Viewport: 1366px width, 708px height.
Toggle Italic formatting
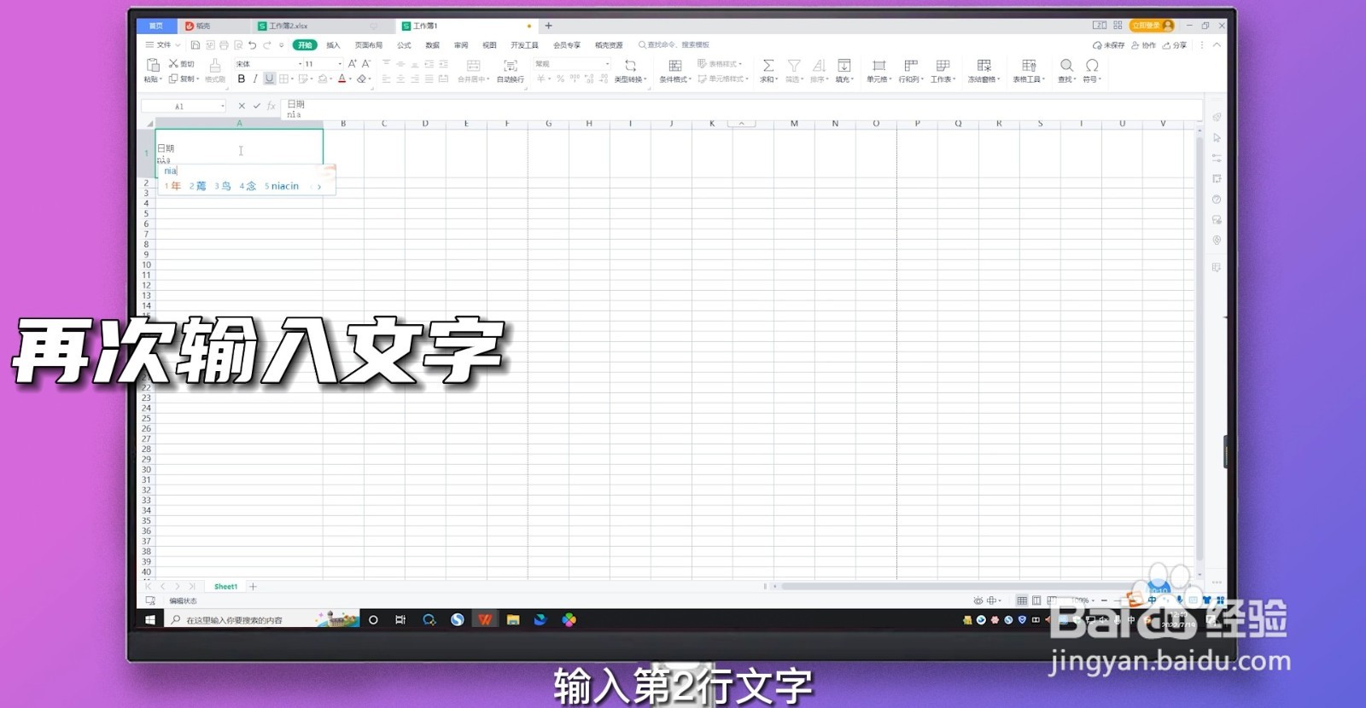pyautogui.click(x=255, y=78)
